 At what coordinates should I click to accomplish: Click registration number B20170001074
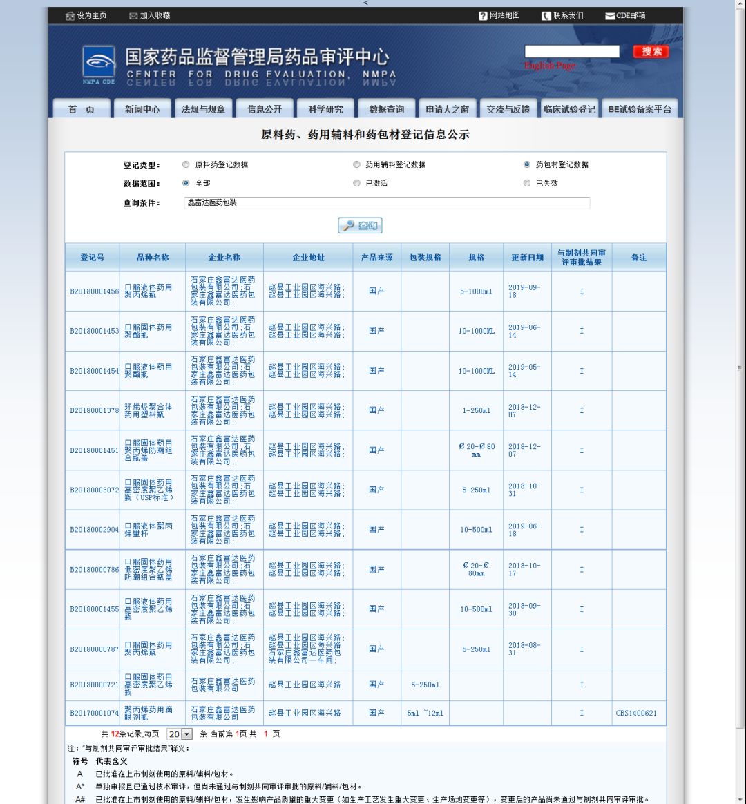tap(95, 713)
